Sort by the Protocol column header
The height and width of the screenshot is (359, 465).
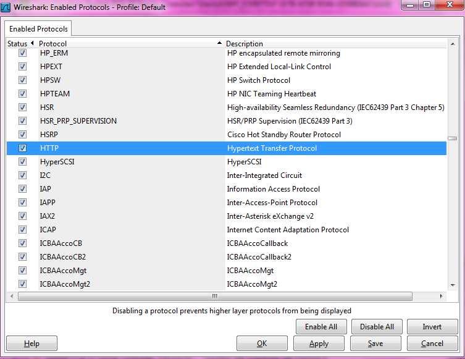pyautogui.click(x=130, y=44)
